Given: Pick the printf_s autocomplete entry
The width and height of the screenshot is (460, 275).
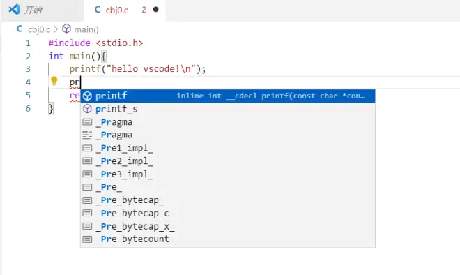Looking at the screenshot, I should (x=228, y=109).
